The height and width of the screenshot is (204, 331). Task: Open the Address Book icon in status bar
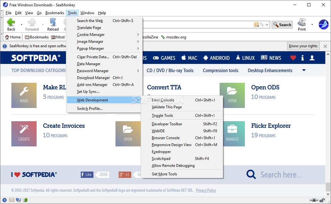point(25,200)
